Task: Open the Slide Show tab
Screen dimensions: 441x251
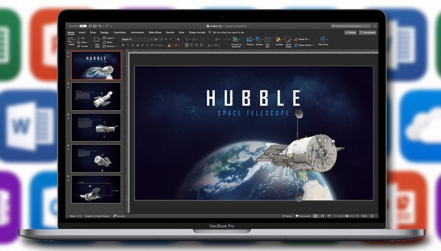Action: pyautogui.click(x=155, y=33)
